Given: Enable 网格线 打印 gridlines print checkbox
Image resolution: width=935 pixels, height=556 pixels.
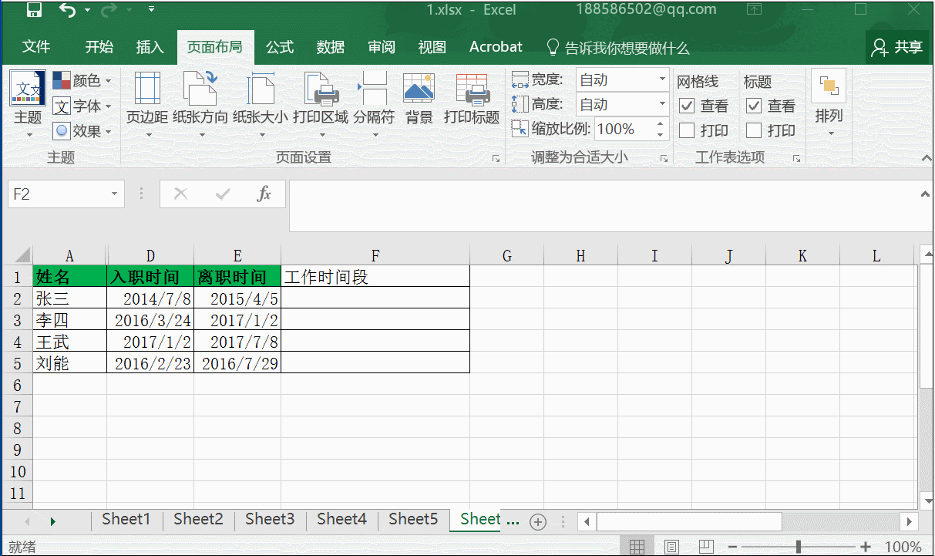Looking at the screenshot, I should pos(687,131).
